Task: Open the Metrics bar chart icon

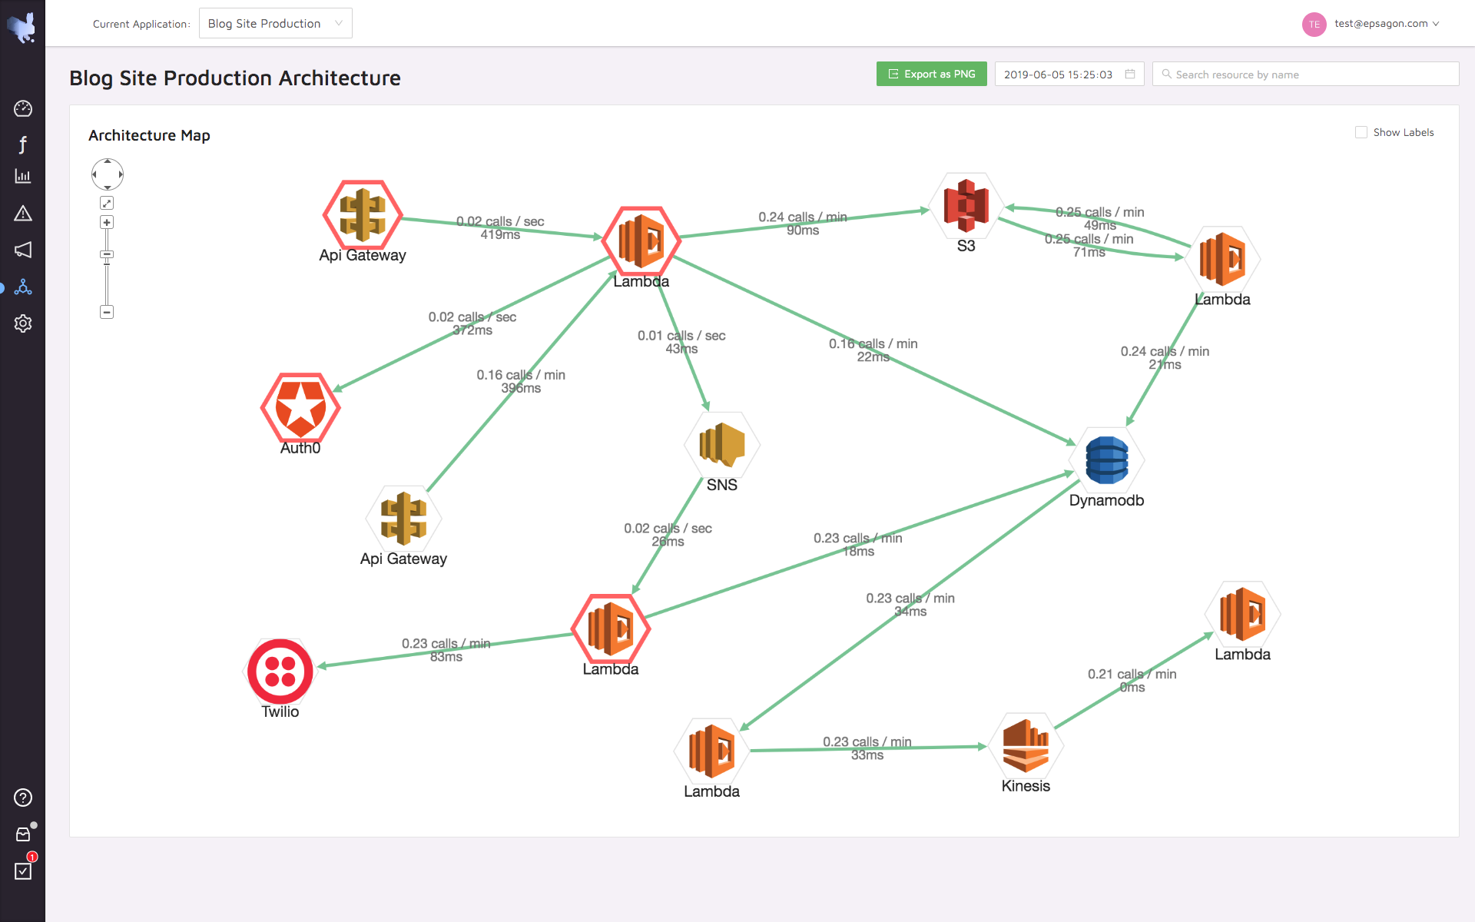Action: pos(23,177)
